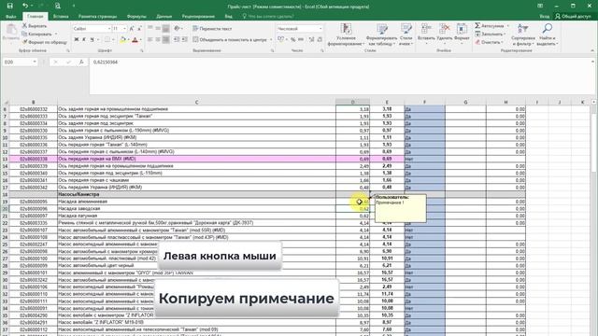Toggle Перенести текст wrap text
Viewport: 598px width, 336px height.
tap(212, 29)
